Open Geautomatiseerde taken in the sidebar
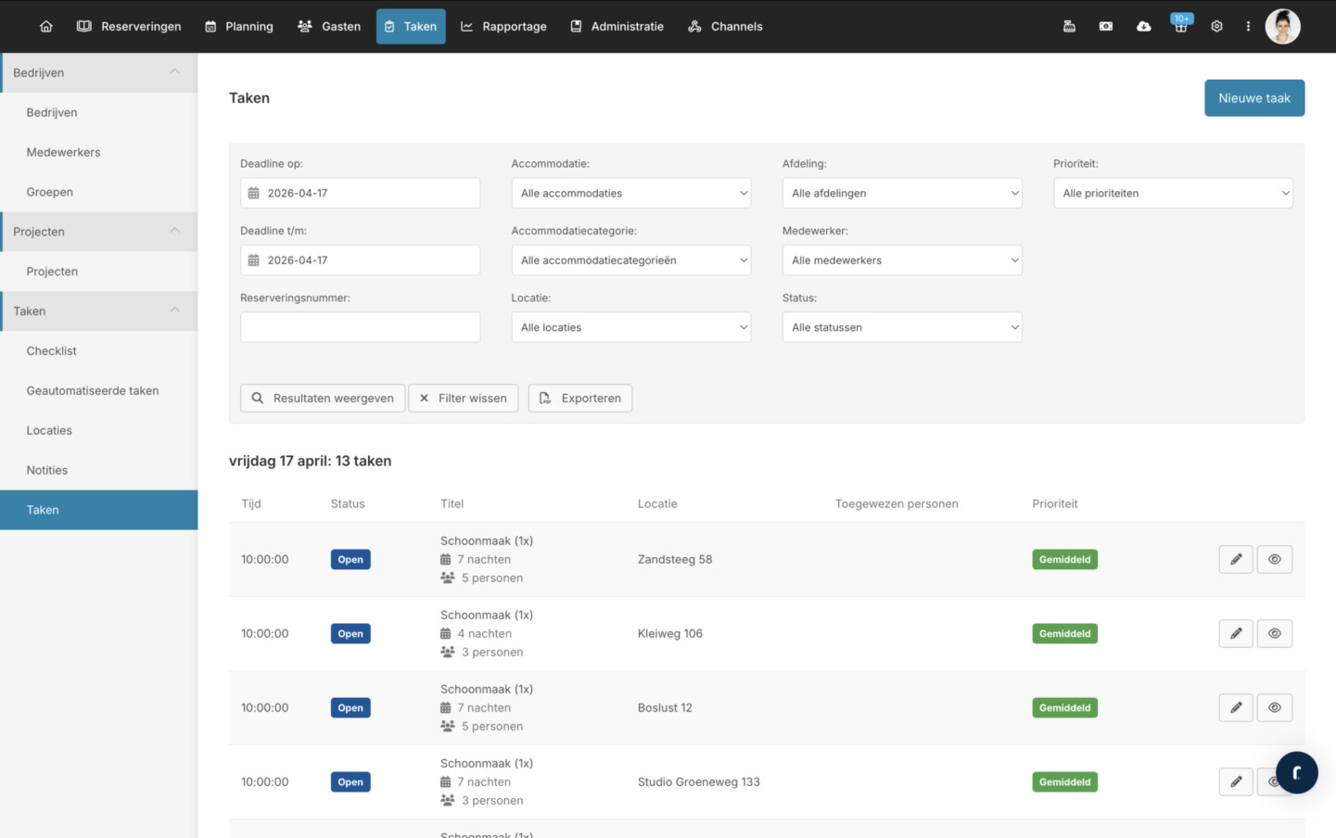 tap(93, 391)
